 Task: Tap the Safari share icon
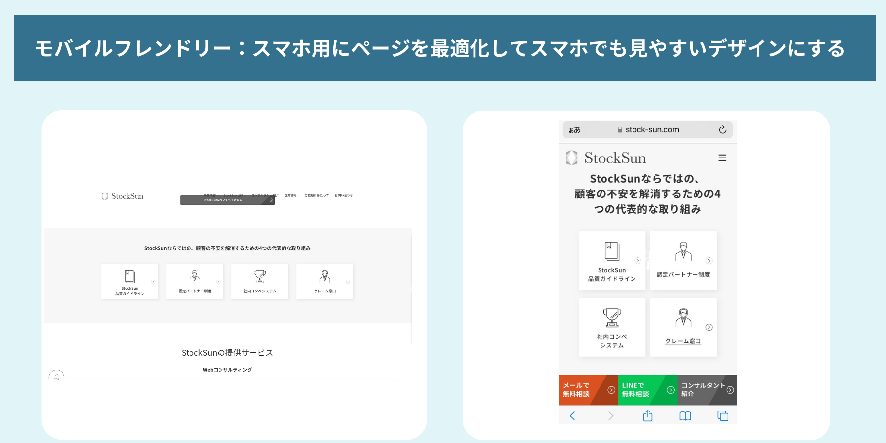(647, 416)
